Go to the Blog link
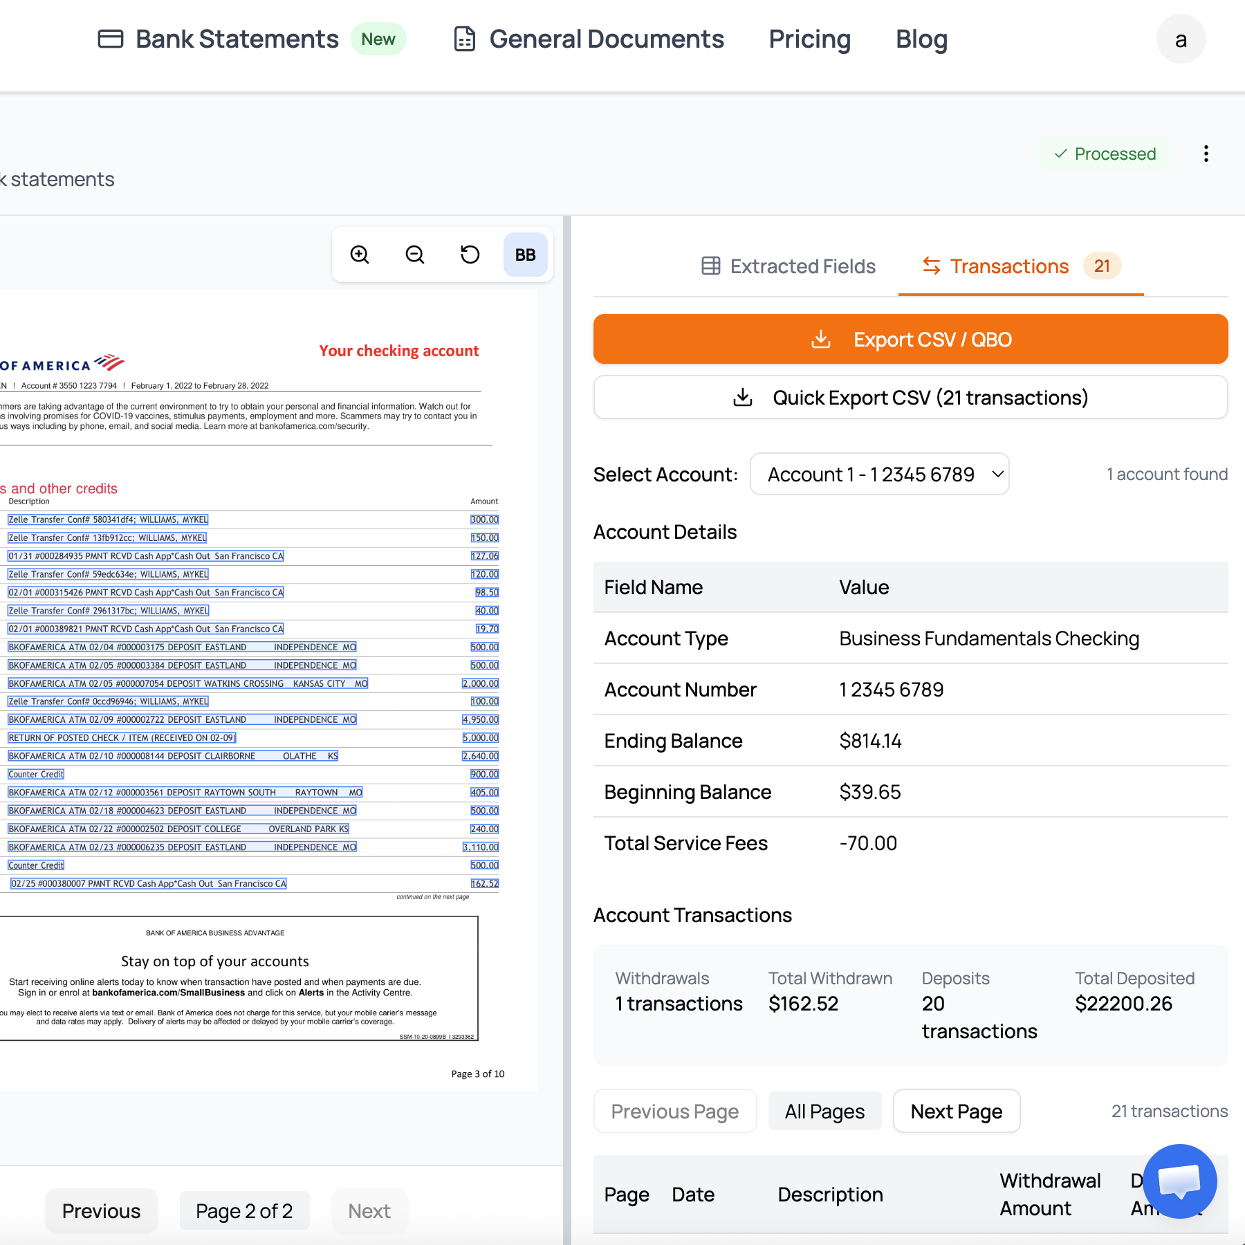 [921, 39]
